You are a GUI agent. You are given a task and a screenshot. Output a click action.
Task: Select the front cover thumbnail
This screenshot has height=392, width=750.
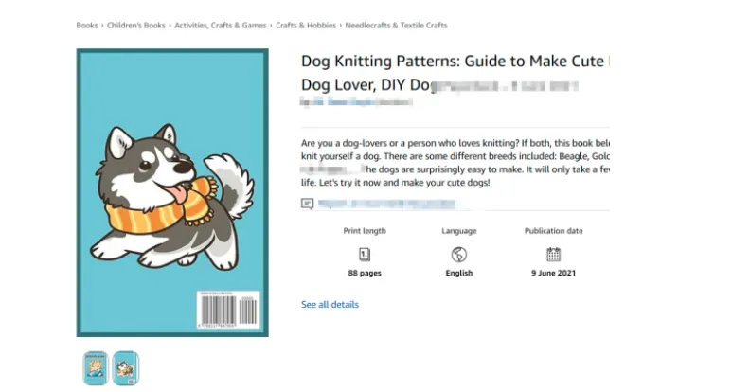pos(94,367)
